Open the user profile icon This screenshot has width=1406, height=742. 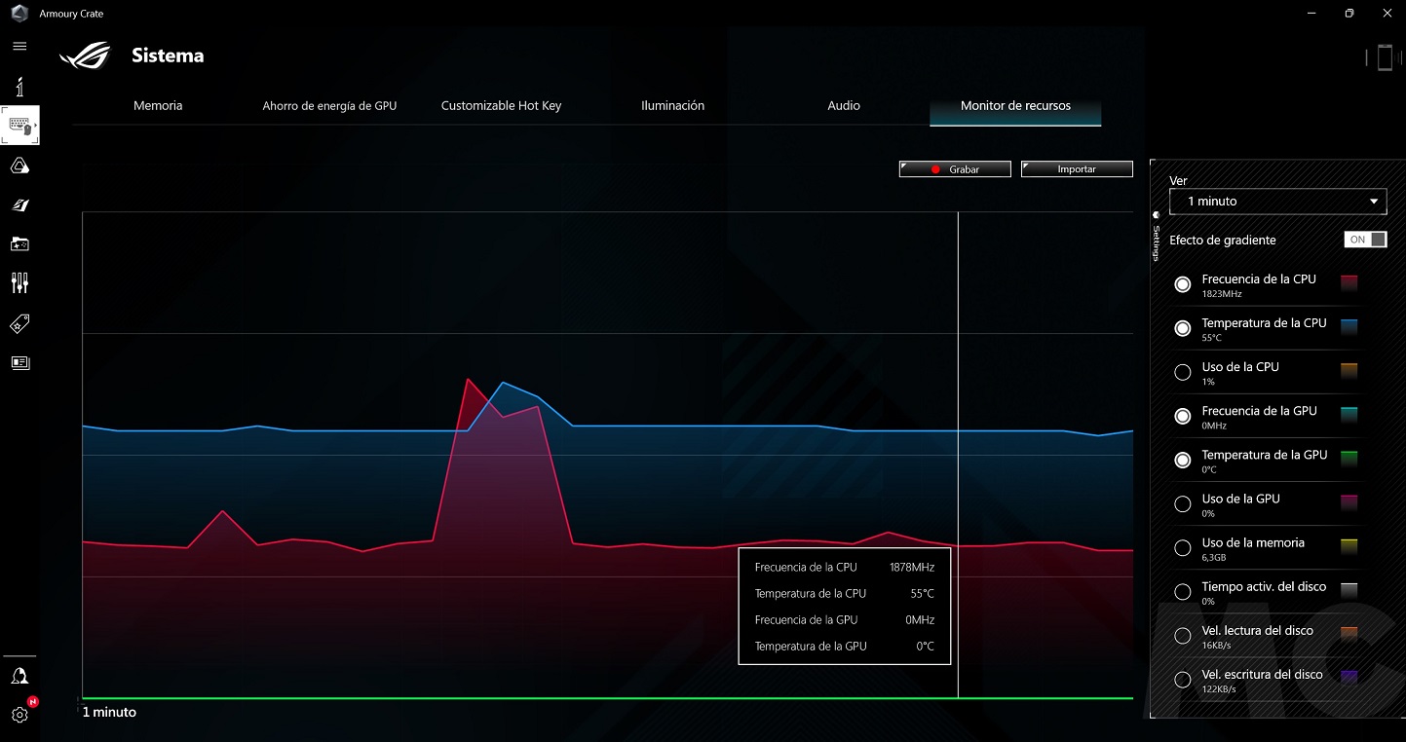click(x=19, y=676)
